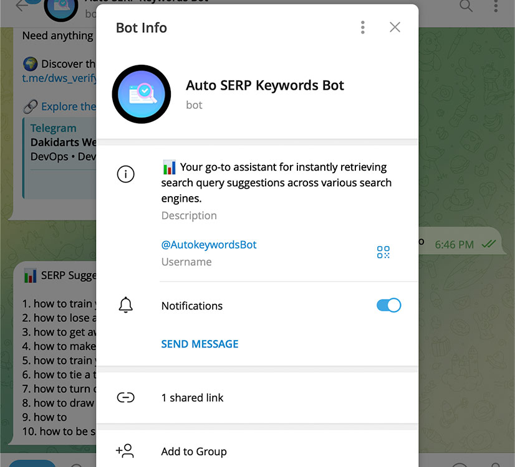The width and height of the screenshot is (515, 467).
Task: Click the link icon beside shared link
Action: click(x=126, y=398)
